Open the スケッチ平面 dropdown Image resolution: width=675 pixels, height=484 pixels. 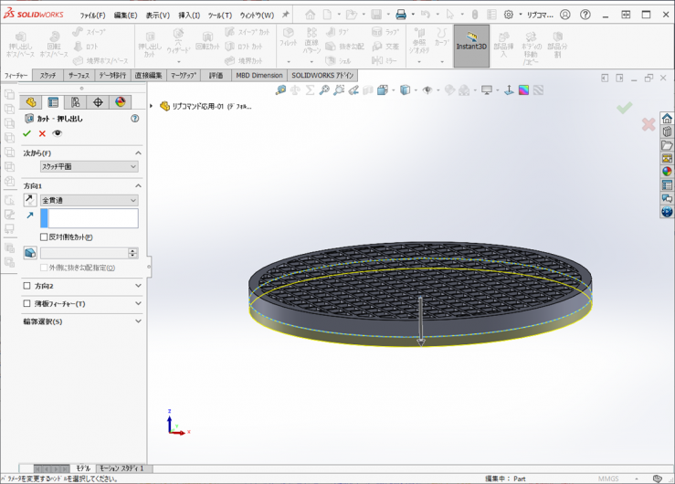tap(89, 167)
